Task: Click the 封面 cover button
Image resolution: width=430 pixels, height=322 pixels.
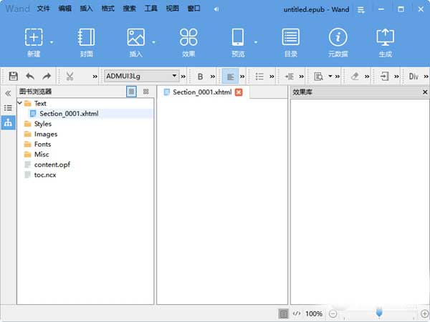Action: point(86,42)
